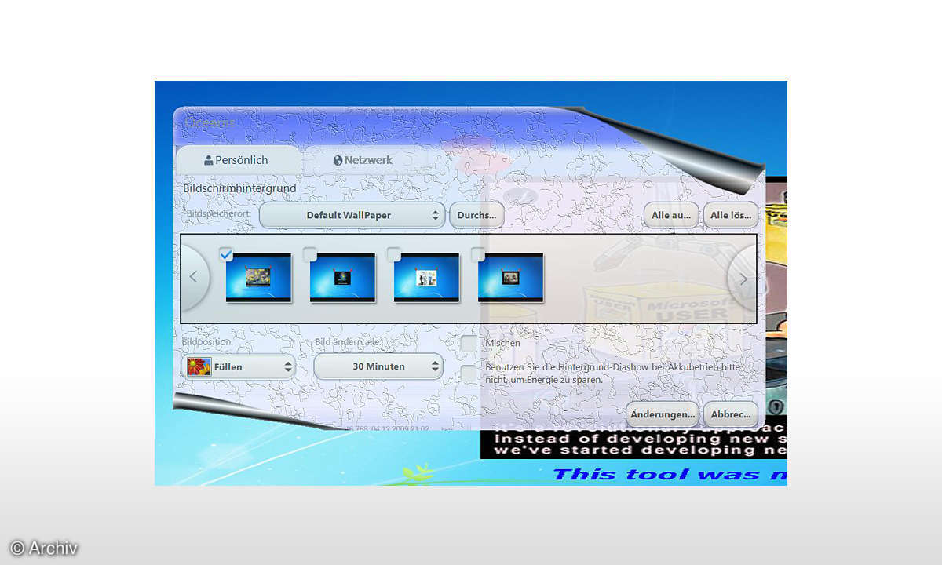
Task: Toggle the Akkubetrieb slideshow checkbox
Action: click(469, 374)
